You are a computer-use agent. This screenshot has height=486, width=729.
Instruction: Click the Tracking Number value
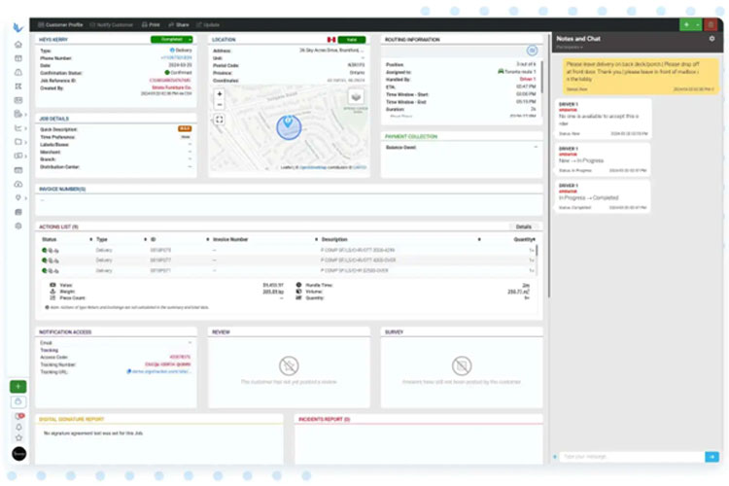168,364
